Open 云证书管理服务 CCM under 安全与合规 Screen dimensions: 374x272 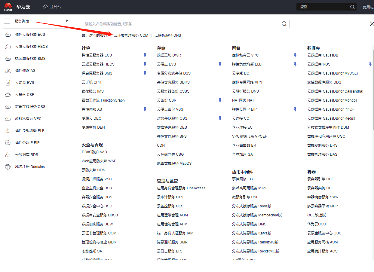(99, 233)
